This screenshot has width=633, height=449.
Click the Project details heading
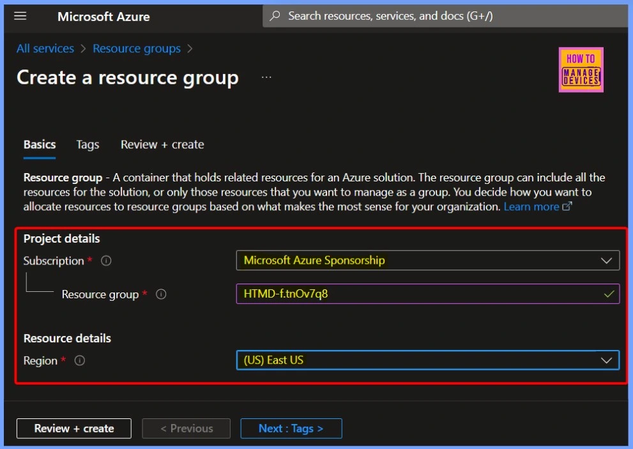(61, 239)
